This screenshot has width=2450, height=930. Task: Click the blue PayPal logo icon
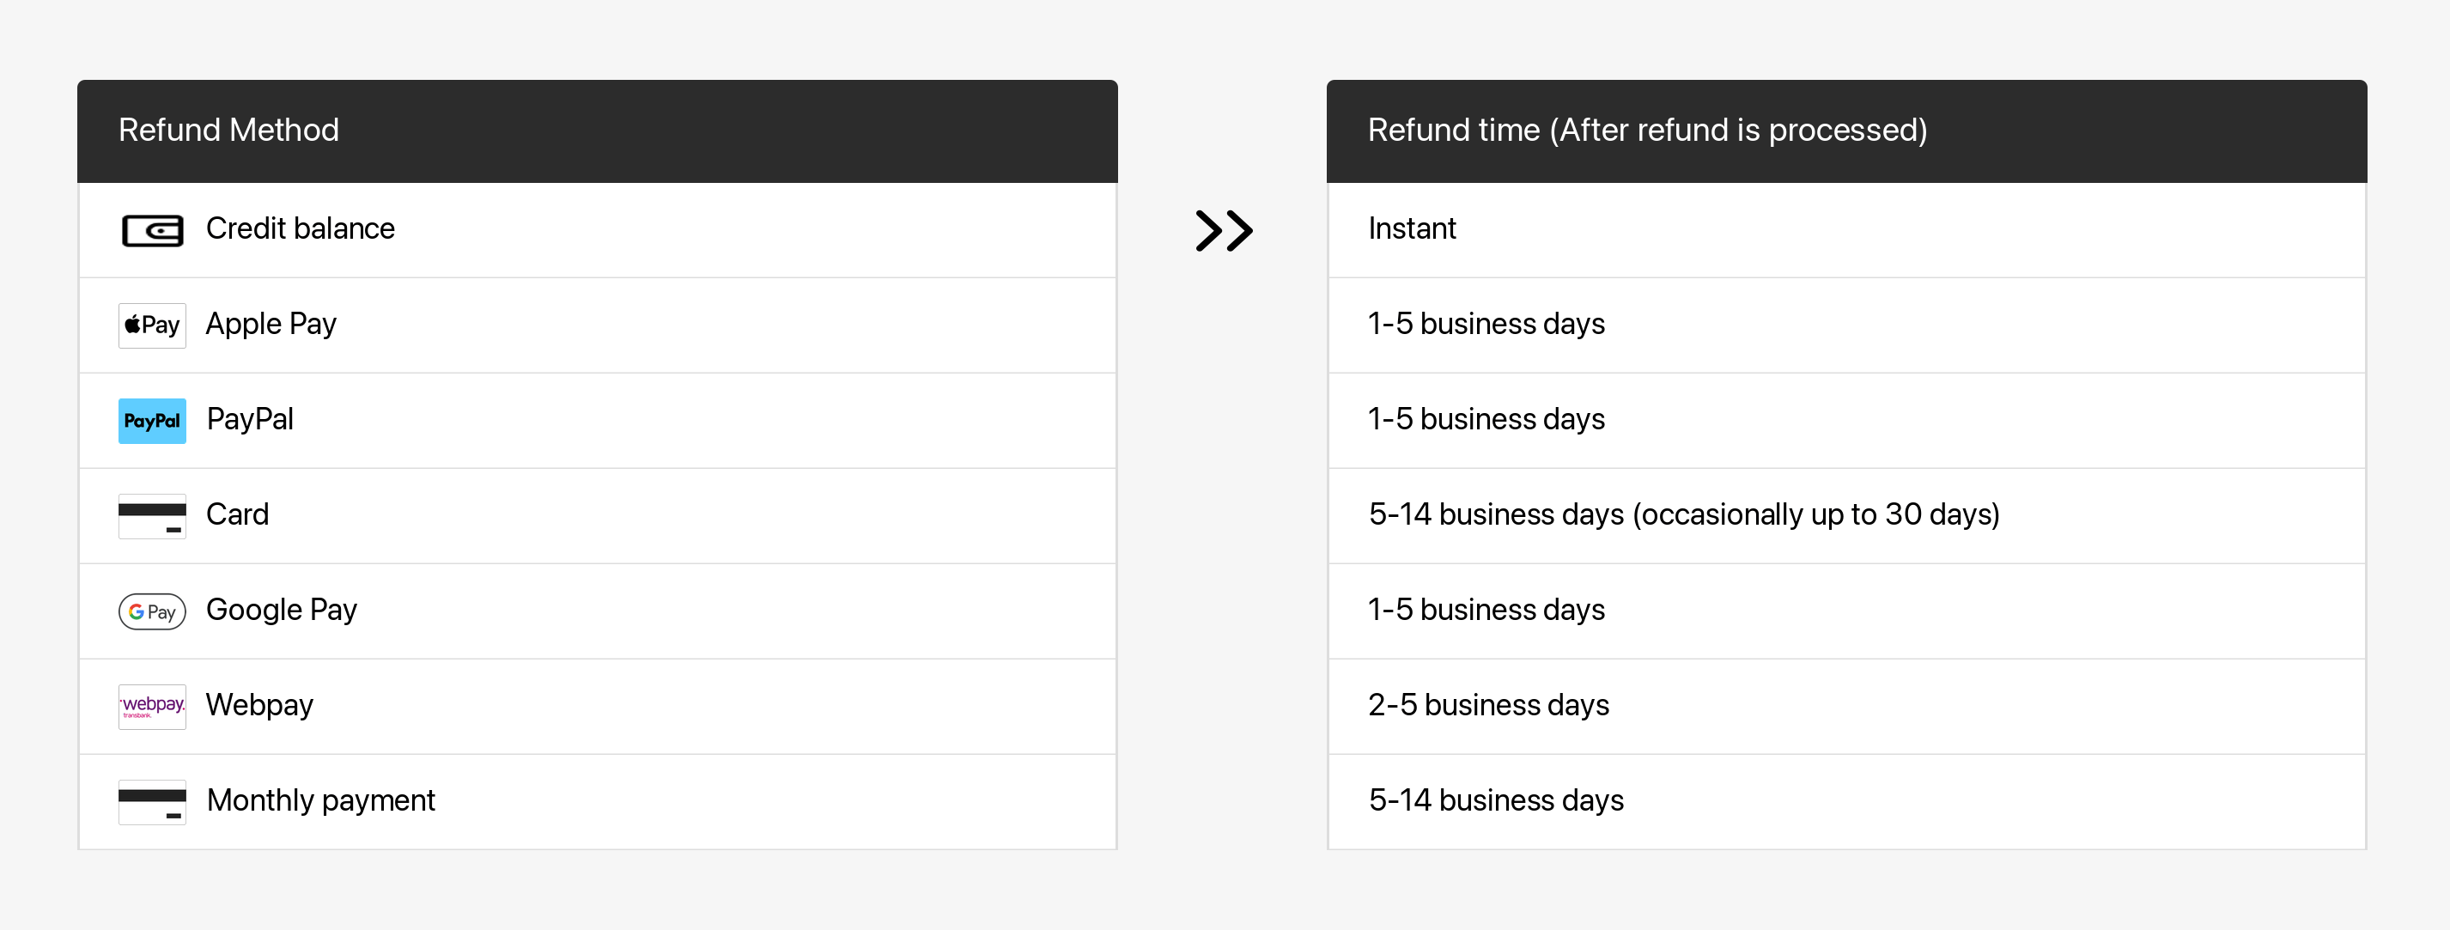pyautogui.click(x=152, y=420)
